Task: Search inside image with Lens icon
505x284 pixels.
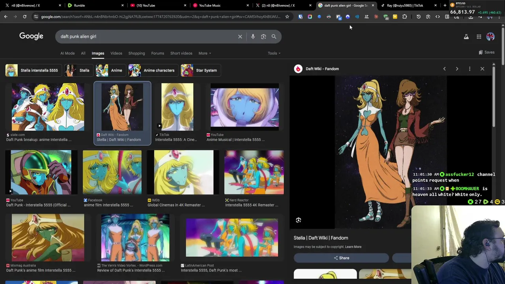Action: 298,220
